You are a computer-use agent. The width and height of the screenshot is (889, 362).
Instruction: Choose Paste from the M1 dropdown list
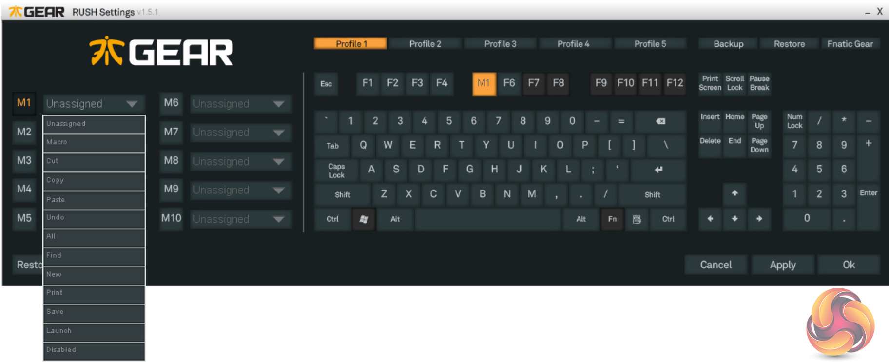[94, 200]
